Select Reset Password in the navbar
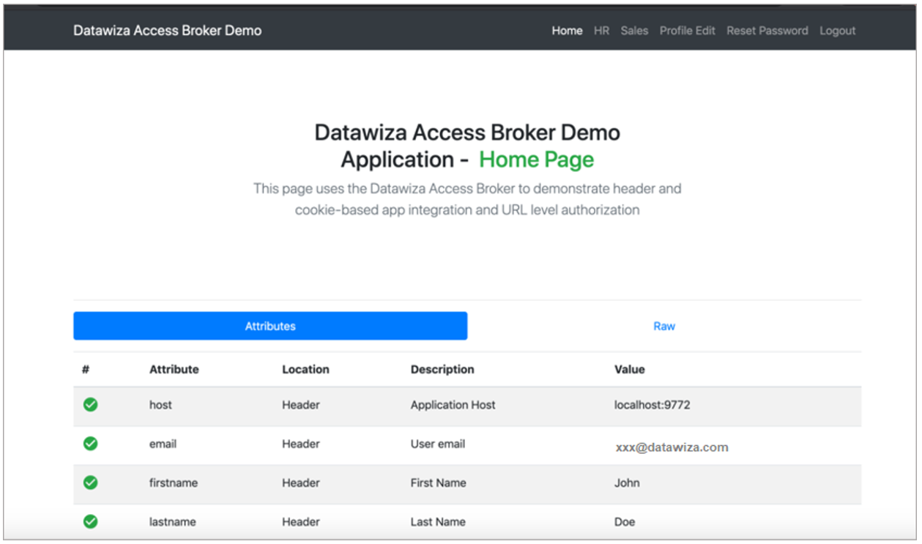This screenshot has width=922, height=544. (x=767, y=31)
